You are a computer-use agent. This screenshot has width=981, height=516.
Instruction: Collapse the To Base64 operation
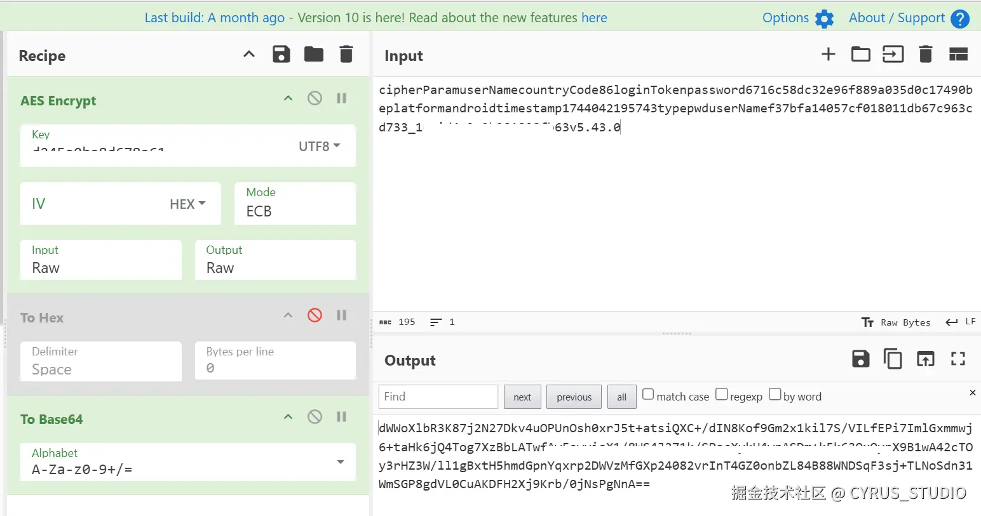point(288,417)
